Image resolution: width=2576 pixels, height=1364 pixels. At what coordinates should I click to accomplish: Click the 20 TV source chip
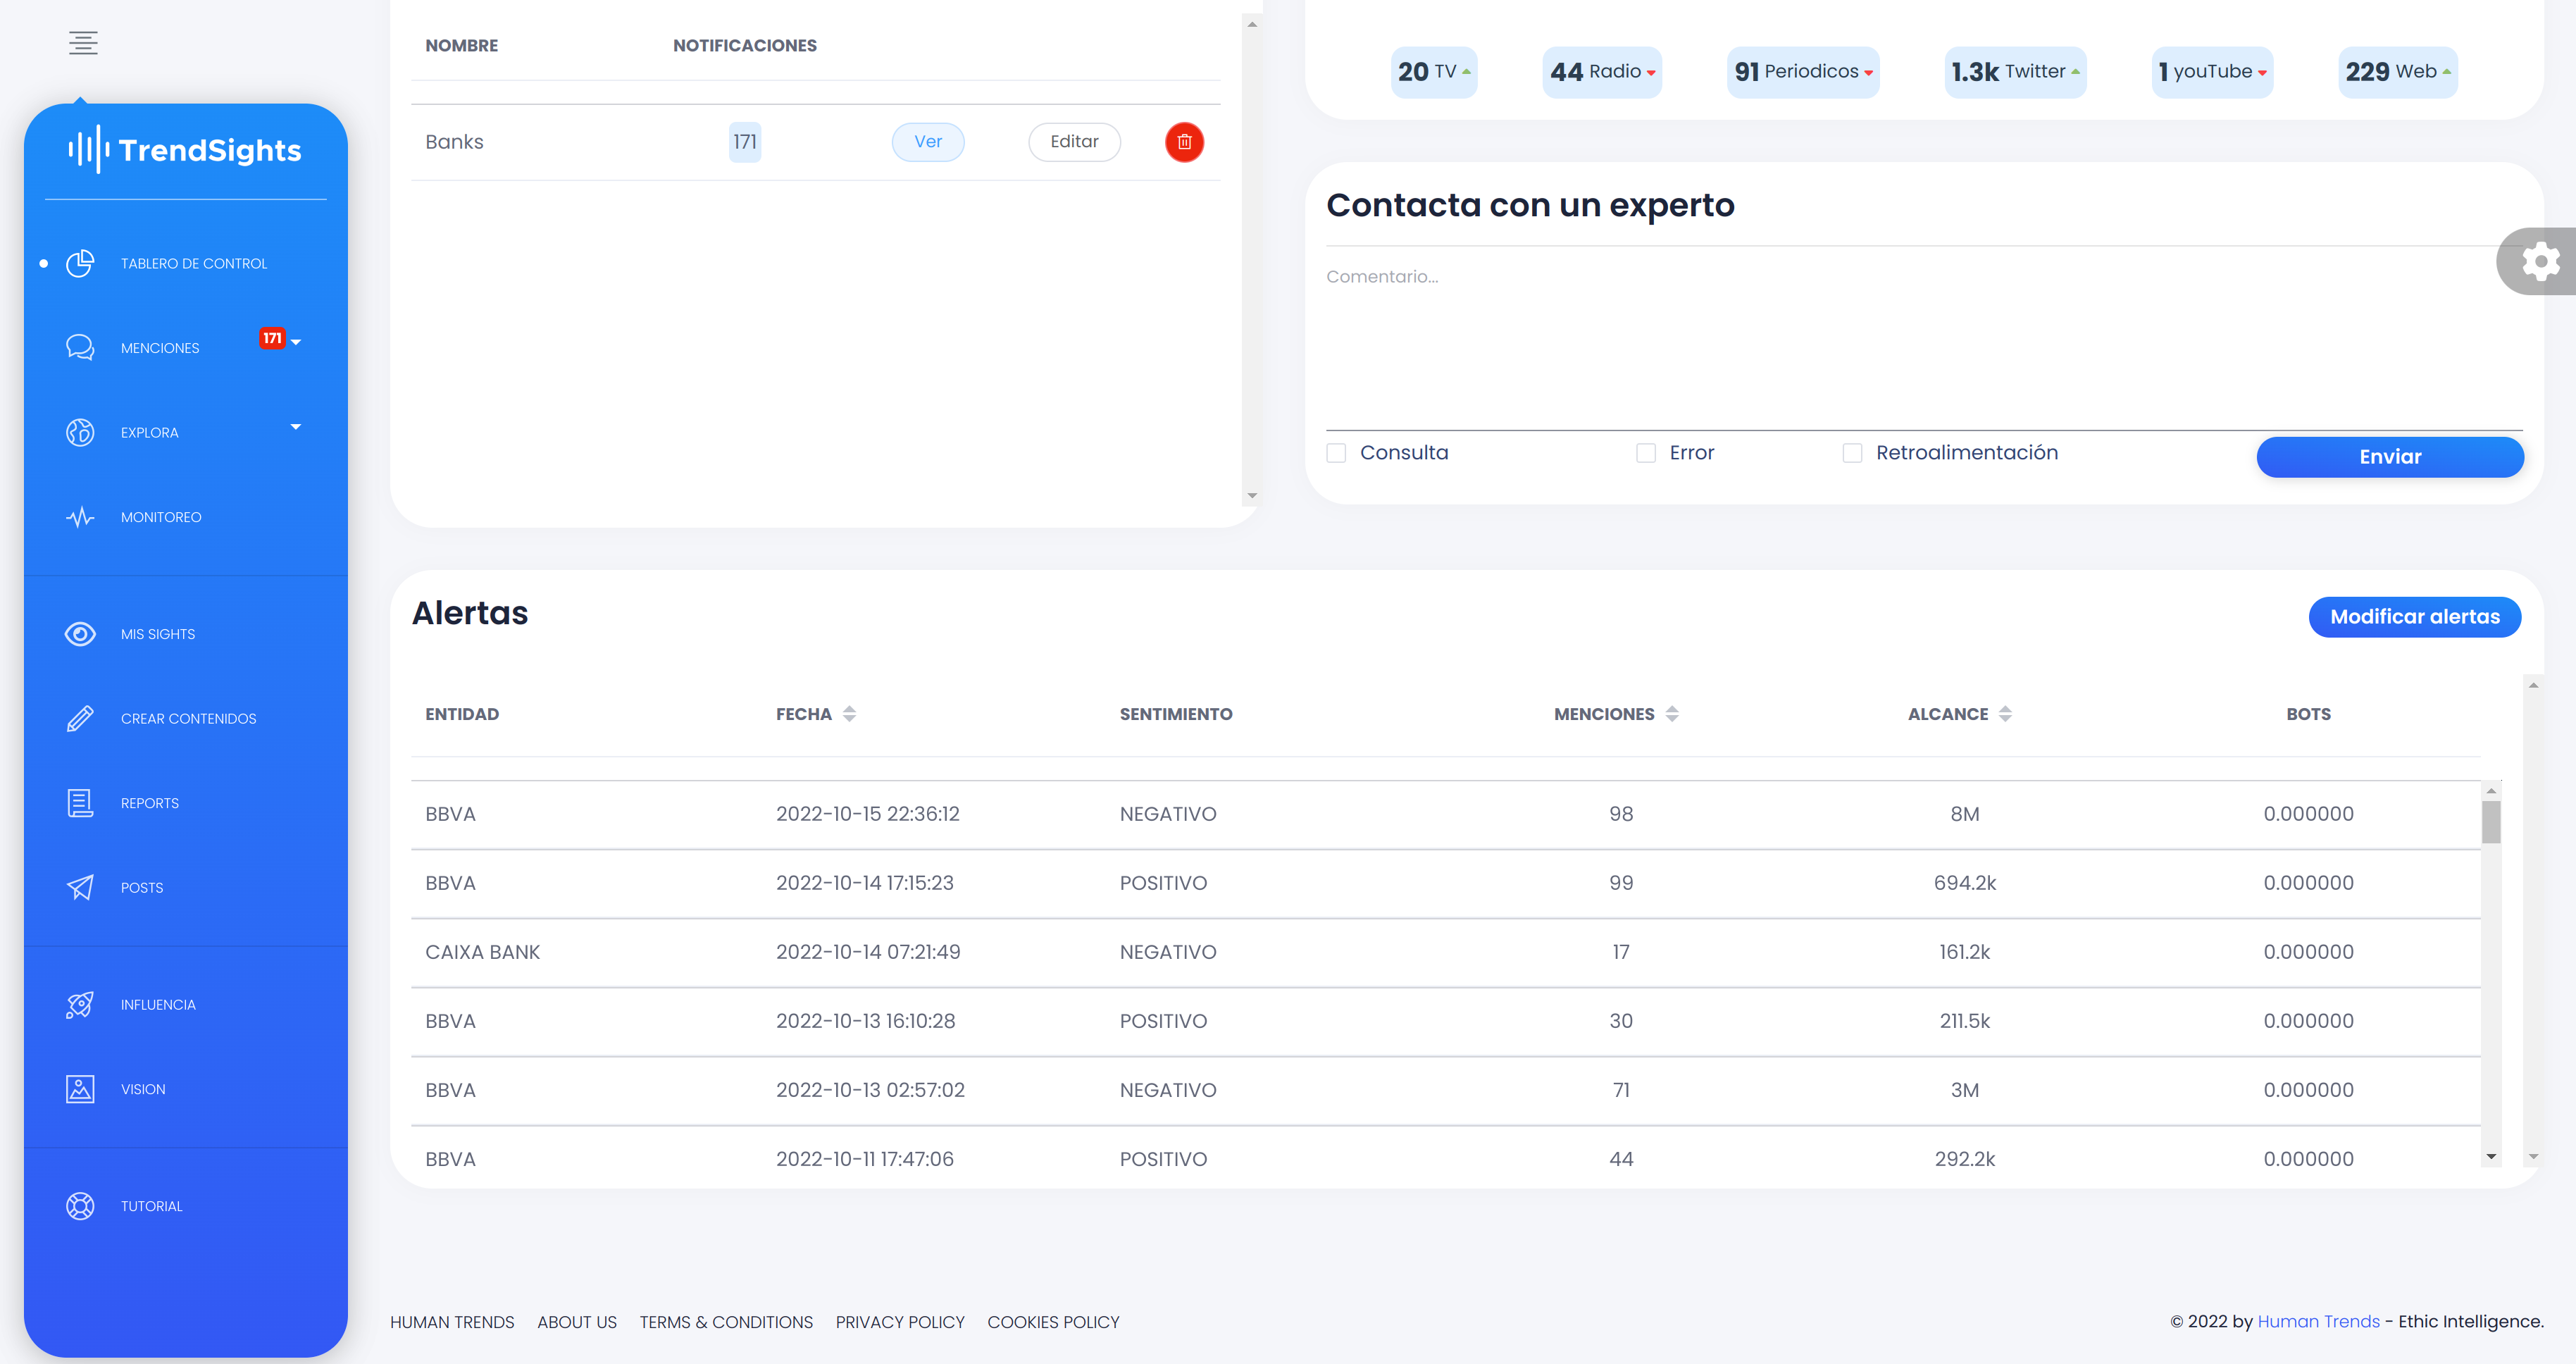click(x=1434, y=72)
